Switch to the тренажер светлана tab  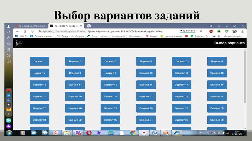(x=31, y=26)
